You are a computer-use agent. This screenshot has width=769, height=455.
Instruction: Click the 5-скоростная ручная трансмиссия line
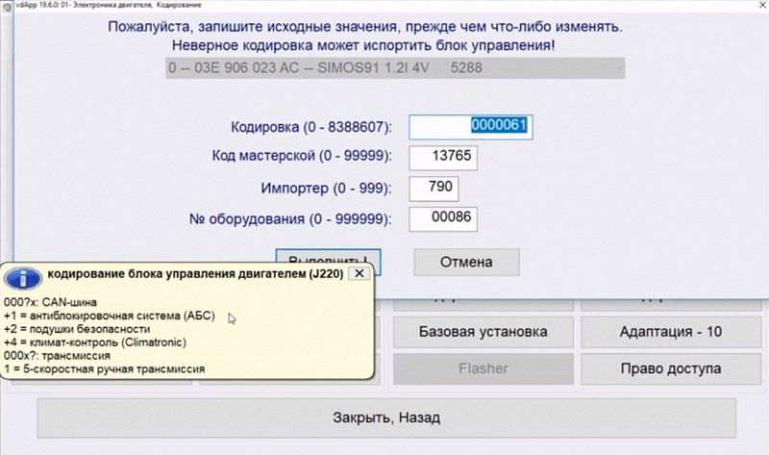point(105,368)
